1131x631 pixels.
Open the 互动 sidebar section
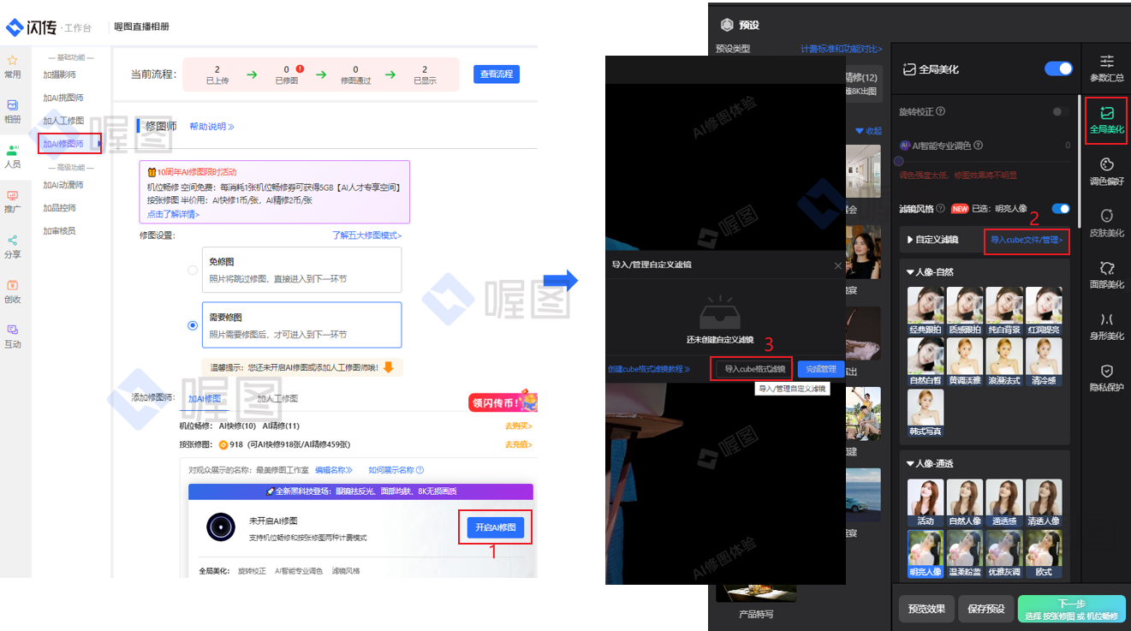pos(12,336)
